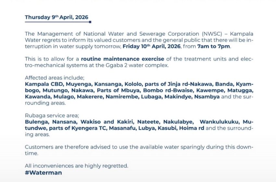Click the Rubaga service area label

(x=52, y=115)
